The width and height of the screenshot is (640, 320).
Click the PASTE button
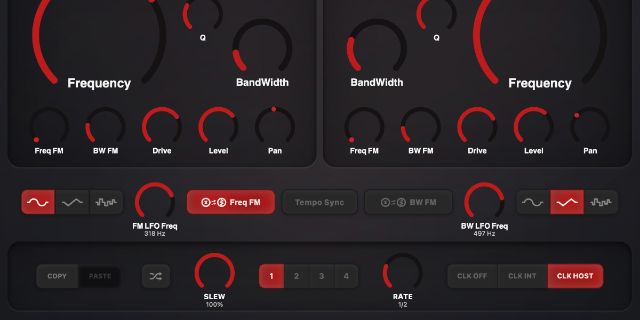[x=100, y=276]
